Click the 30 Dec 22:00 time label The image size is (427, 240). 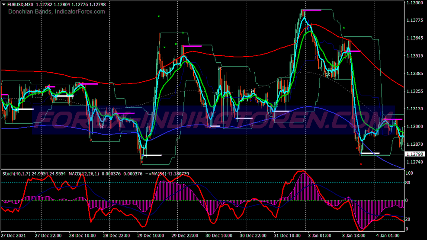[x=253, y=235]
